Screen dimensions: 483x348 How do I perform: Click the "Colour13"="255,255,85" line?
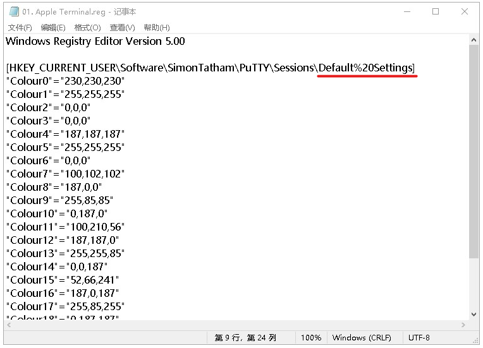(x=65, y=253)
